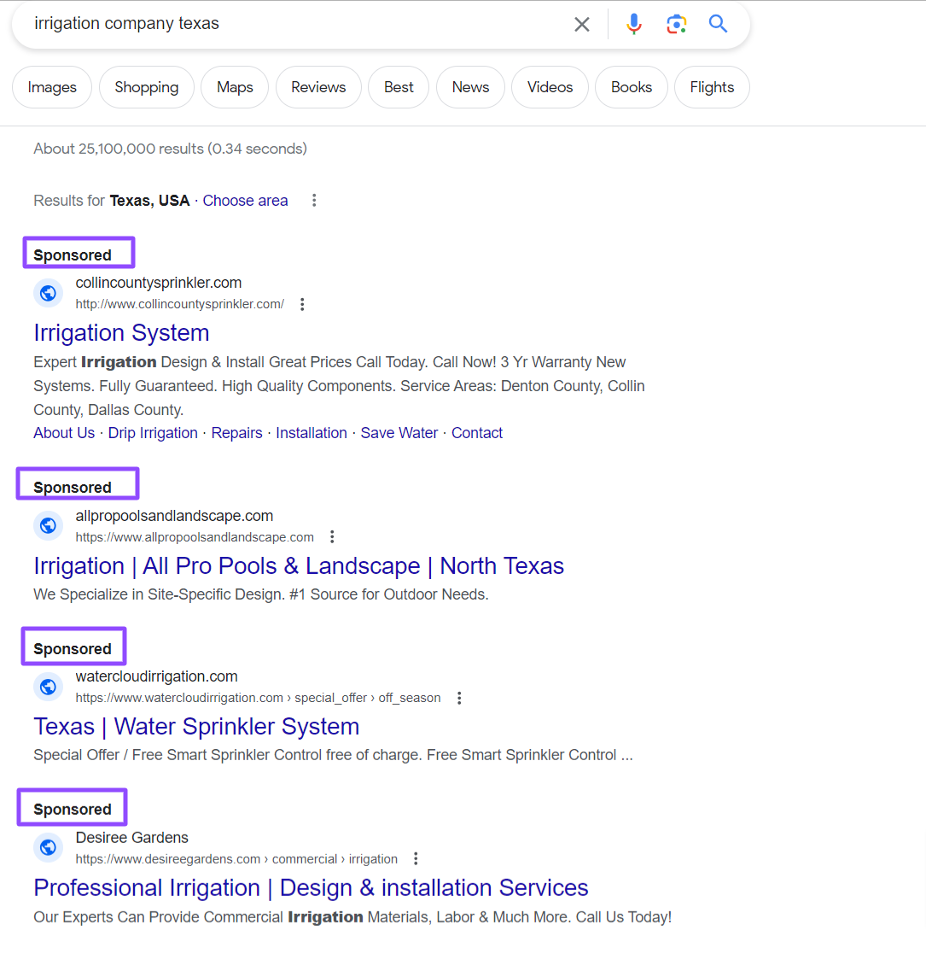This screenshot has height=954, width=926.
Task: Click the watercloudirrigation.com special_offer off_season URL
Action: [x=258, y=698]
